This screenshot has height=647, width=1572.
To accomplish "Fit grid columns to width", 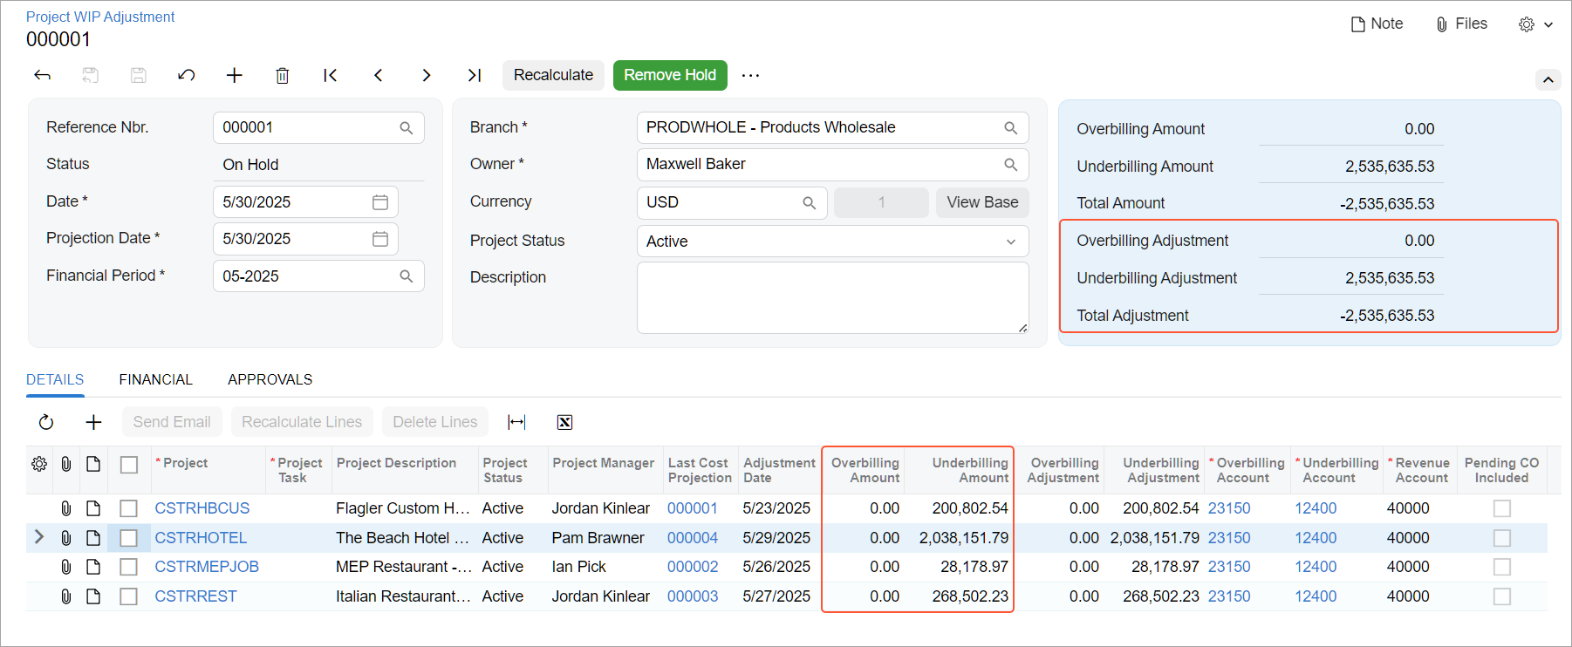I will (516, 423).
